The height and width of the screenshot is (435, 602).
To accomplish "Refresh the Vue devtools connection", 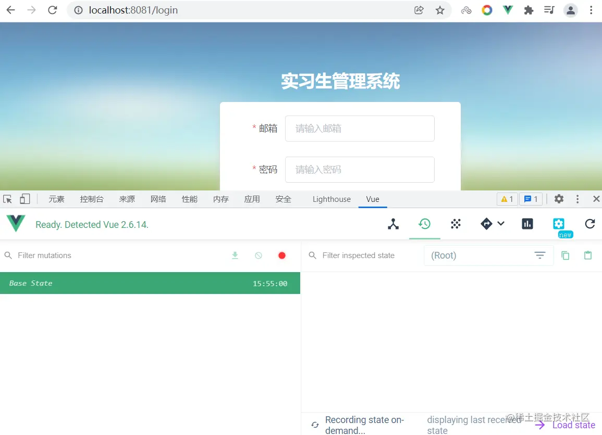I will pyautogui.click(x=589, y=224).
